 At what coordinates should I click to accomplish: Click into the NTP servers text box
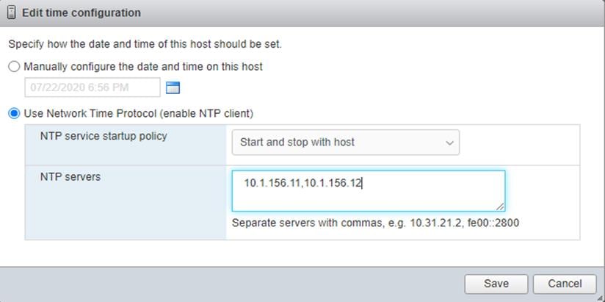pos(368,190)
